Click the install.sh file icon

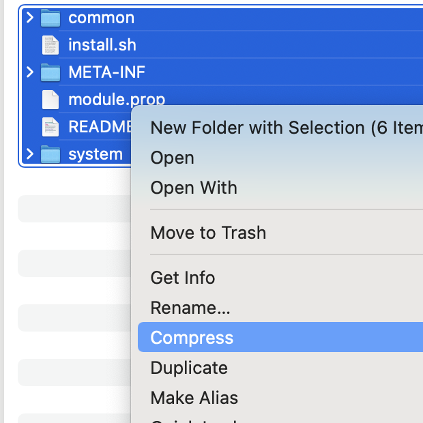pyautogui.click(x=50, y=46)
